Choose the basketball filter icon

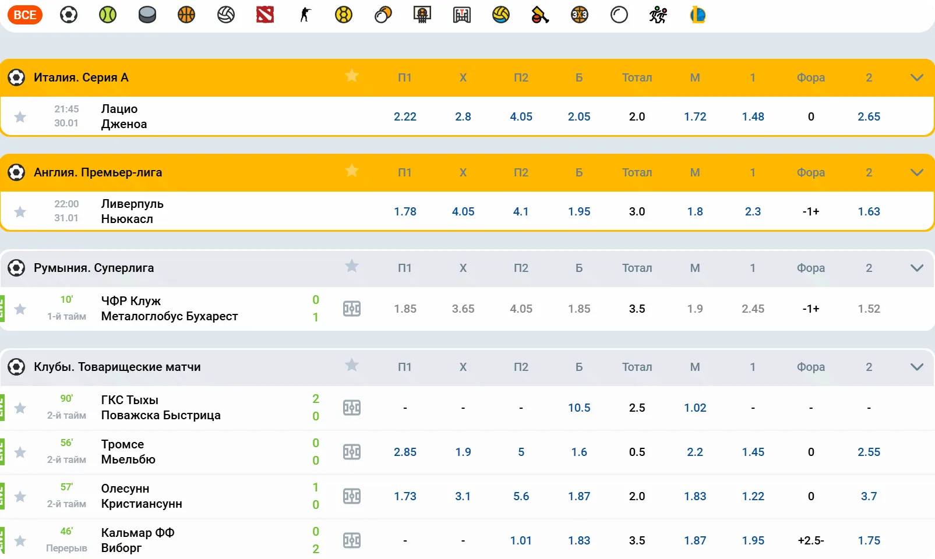tap(186, 15)
